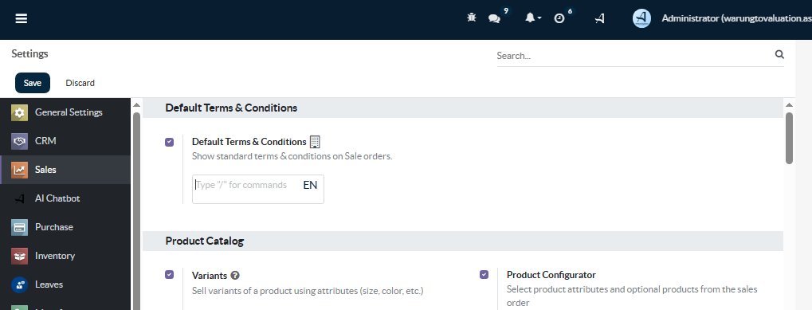
Task: Click the Administrator avatar picture
Action: [x=641, y=18]
